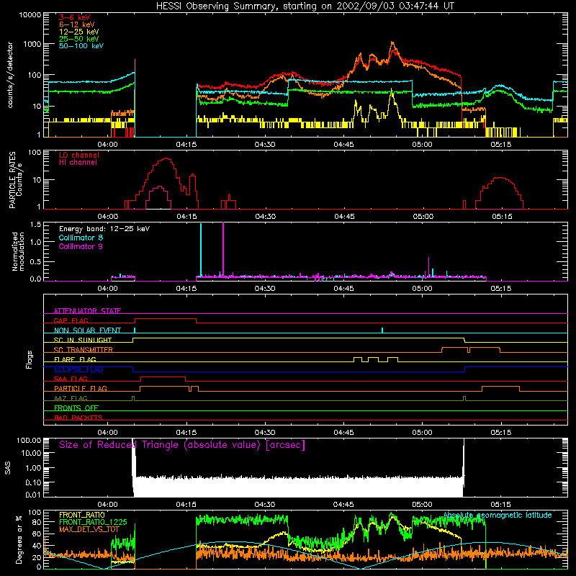Click the 05:00 time label under Flags plot
The height and width of the screenshot is (576, 576).
point(422,433)
